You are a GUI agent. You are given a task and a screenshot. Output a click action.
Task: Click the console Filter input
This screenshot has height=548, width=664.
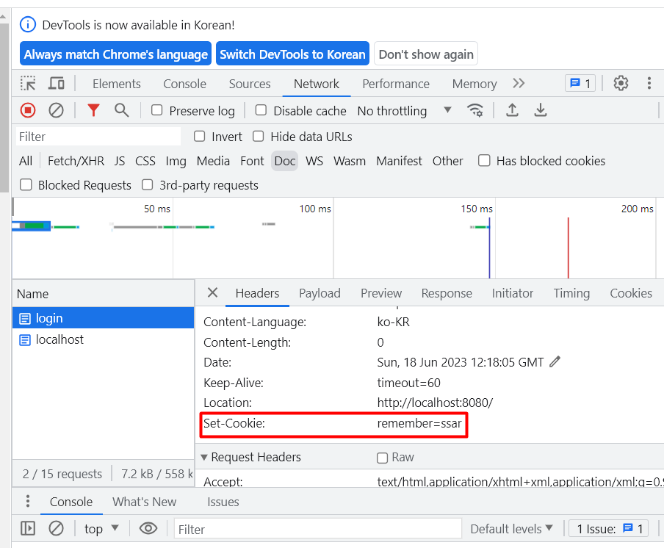click(317, 529)
